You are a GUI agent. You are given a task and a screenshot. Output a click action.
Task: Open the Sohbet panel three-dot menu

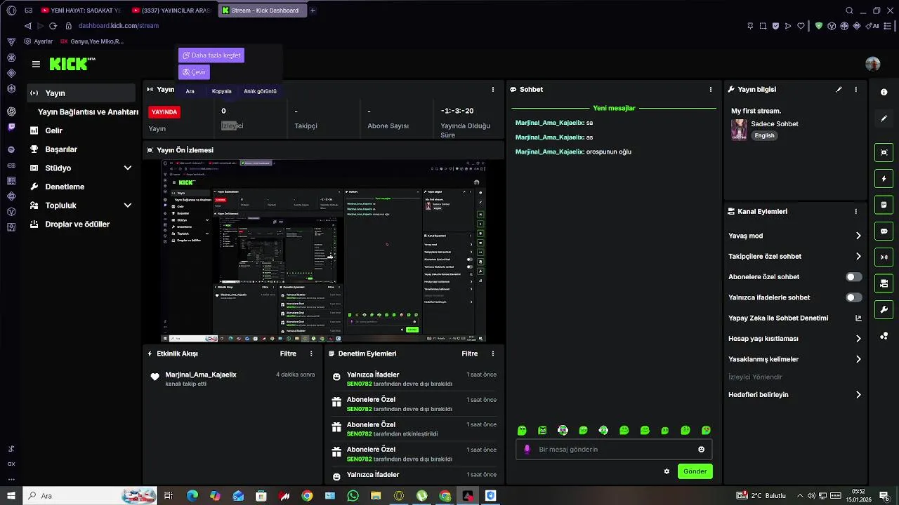coord(710,90)
